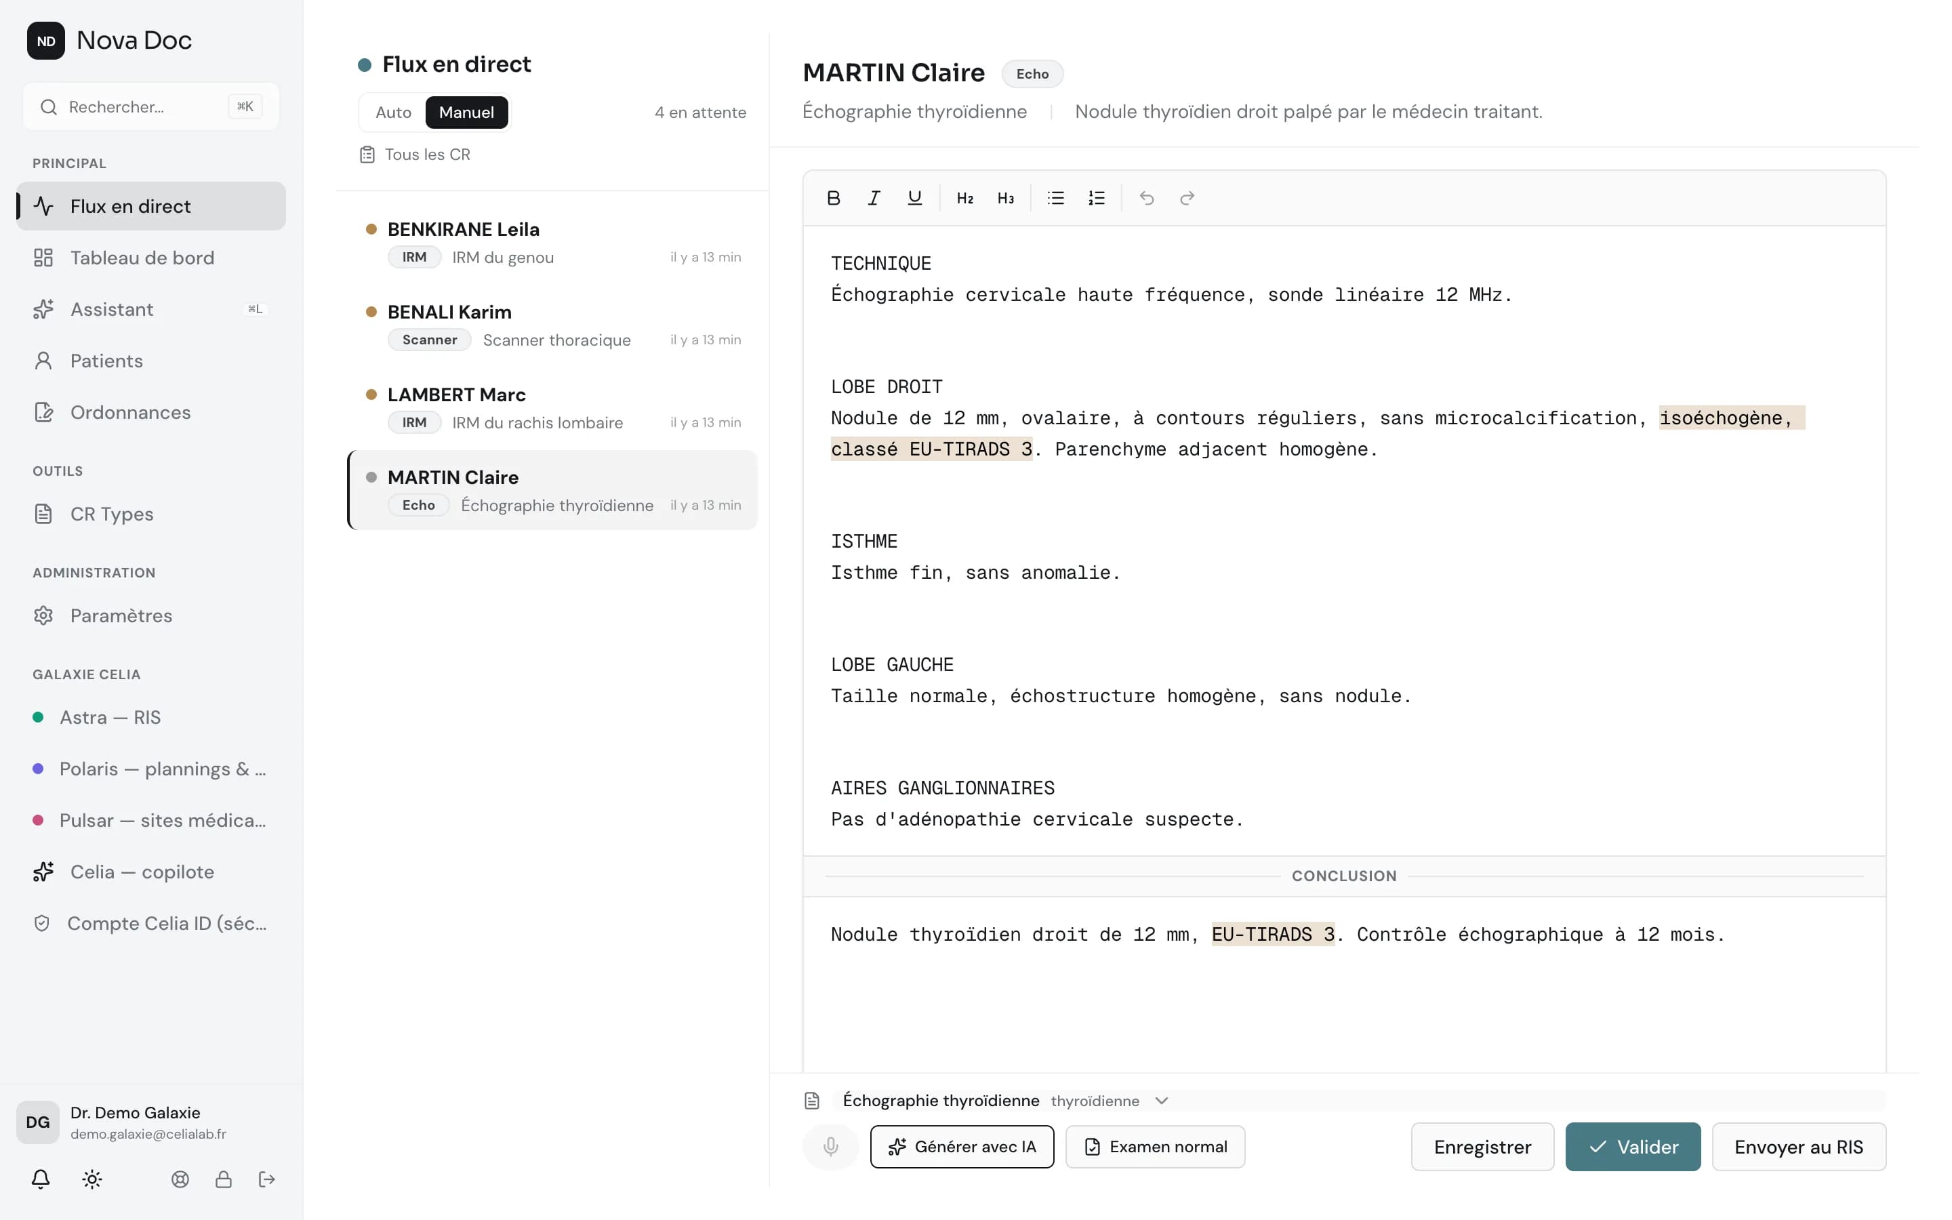Focus the Rechercher search field

pyautogui.click(x=151, y=106)
